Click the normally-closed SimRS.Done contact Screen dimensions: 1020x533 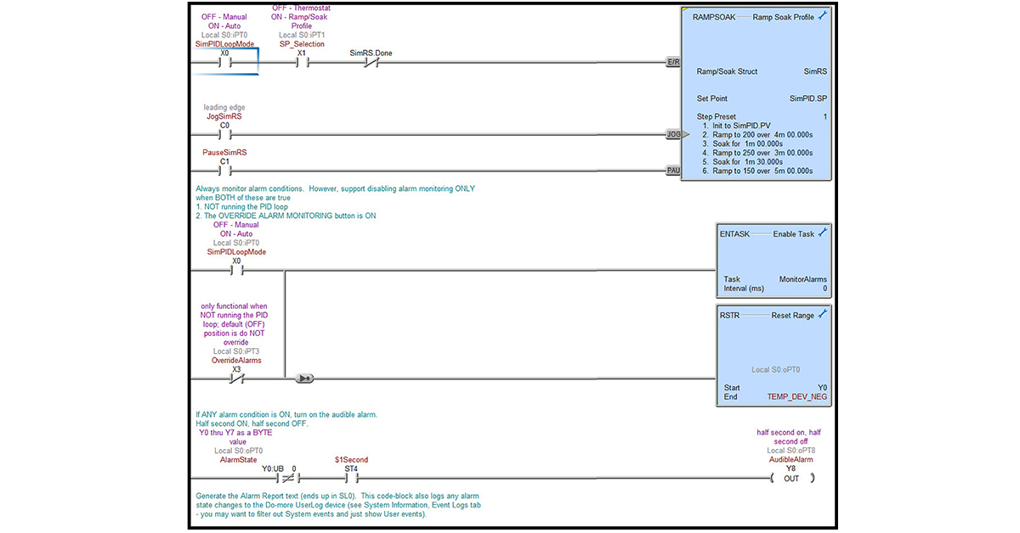(371, 62)
